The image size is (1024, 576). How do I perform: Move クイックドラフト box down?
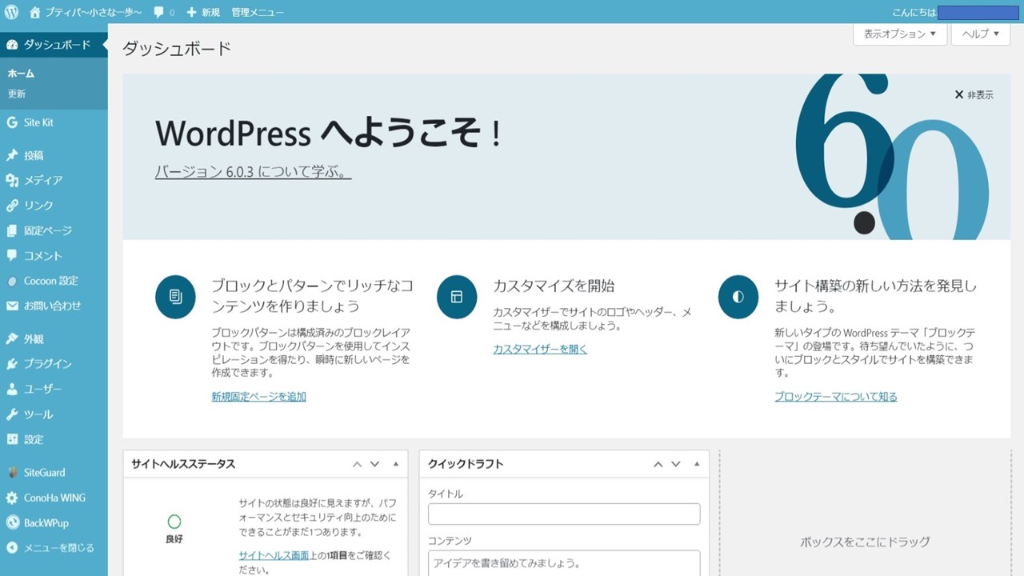[675, 464]
